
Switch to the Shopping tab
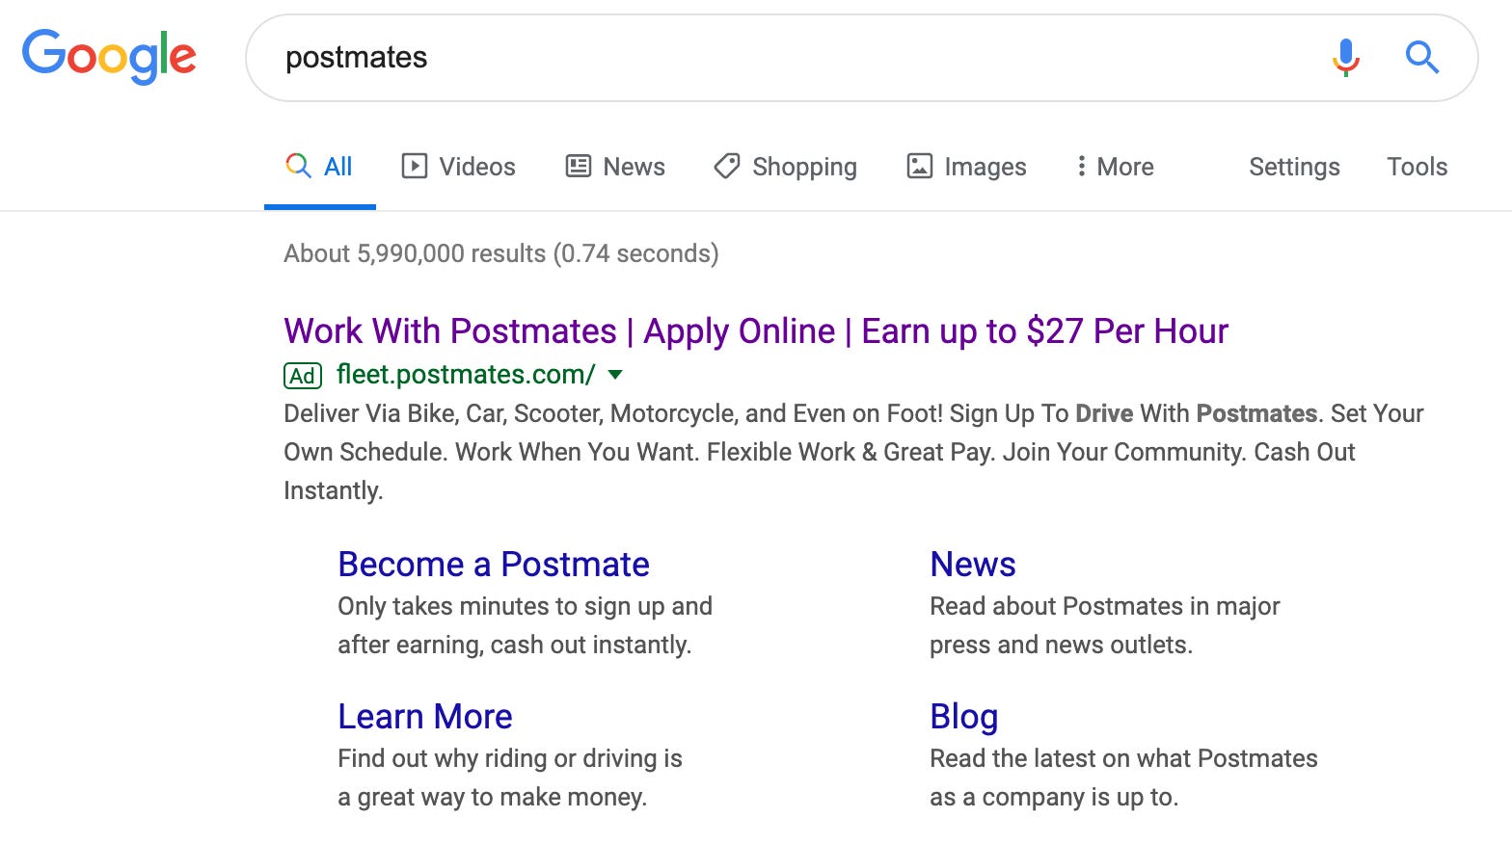785,166
